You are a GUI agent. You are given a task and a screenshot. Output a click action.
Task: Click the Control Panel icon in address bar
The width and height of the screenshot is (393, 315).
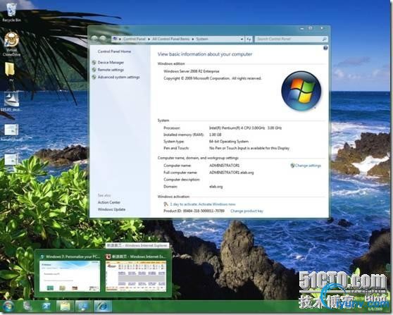(115, 39)
